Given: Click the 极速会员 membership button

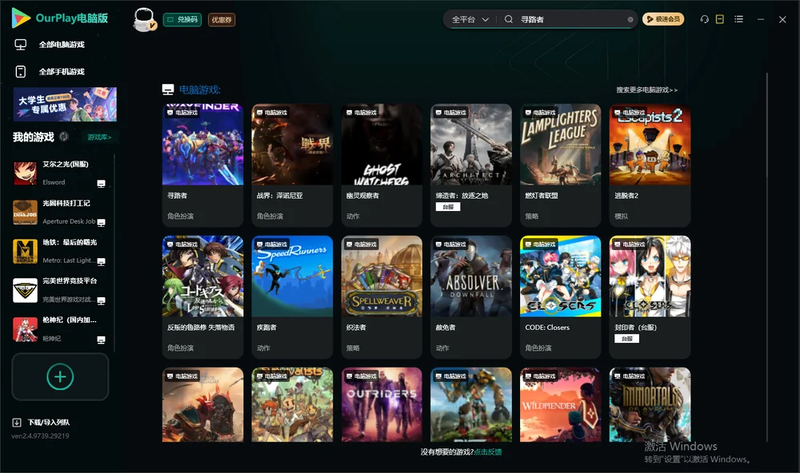Looking at the screenshot, I should [x=663, y=19].
